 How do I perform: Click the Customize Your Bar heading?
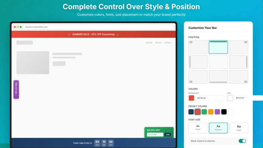[203, 28]
